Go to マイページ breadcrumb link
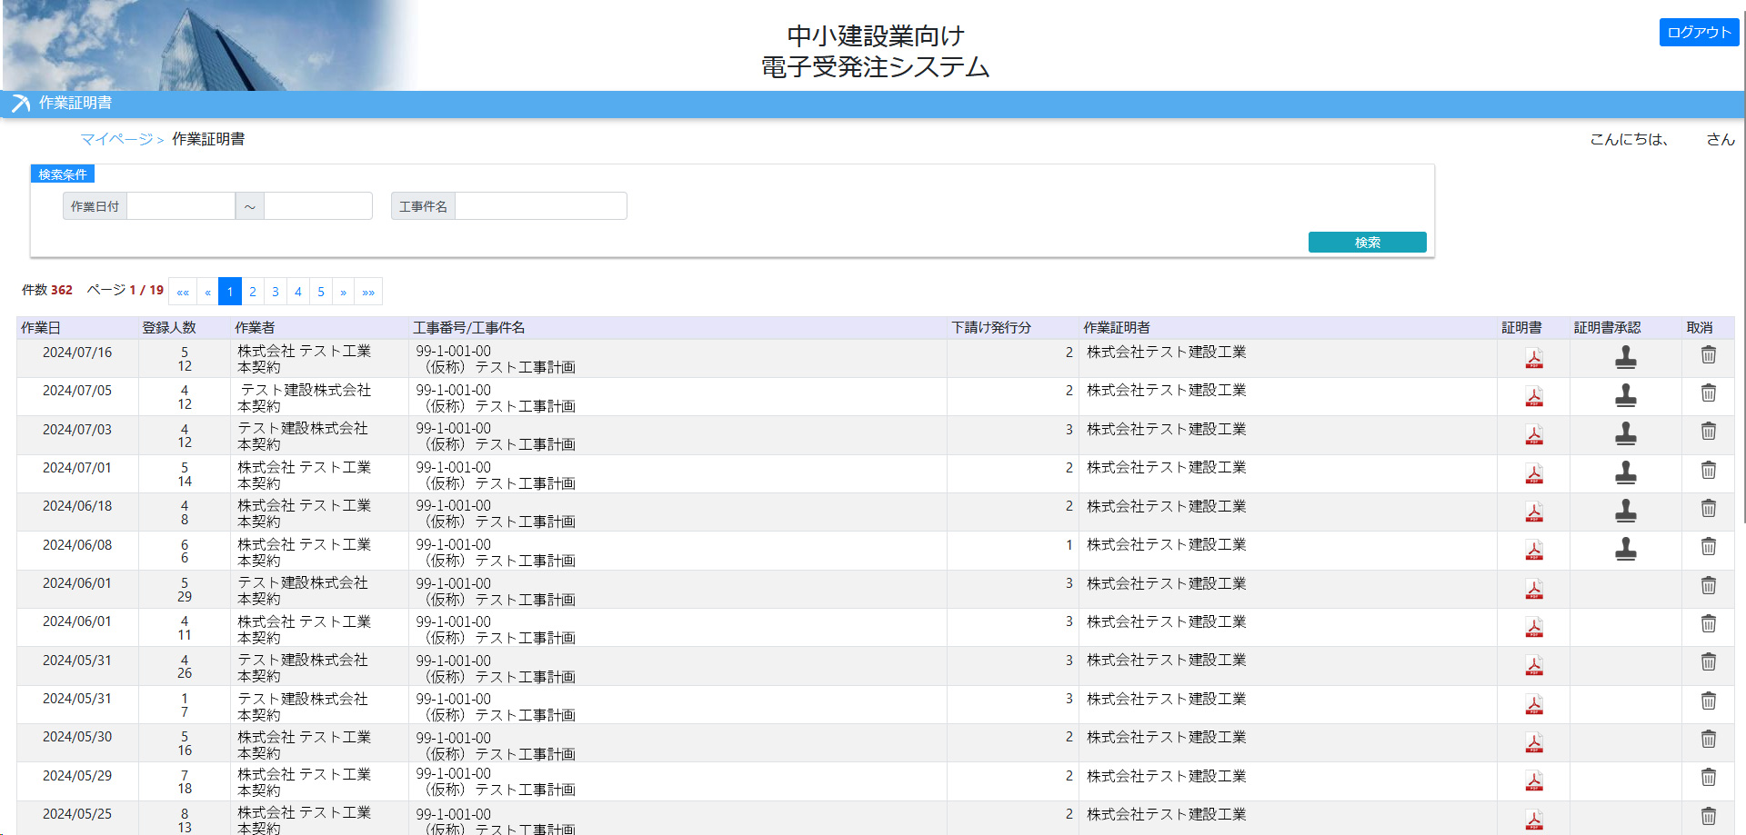 (x=116, y=139)
